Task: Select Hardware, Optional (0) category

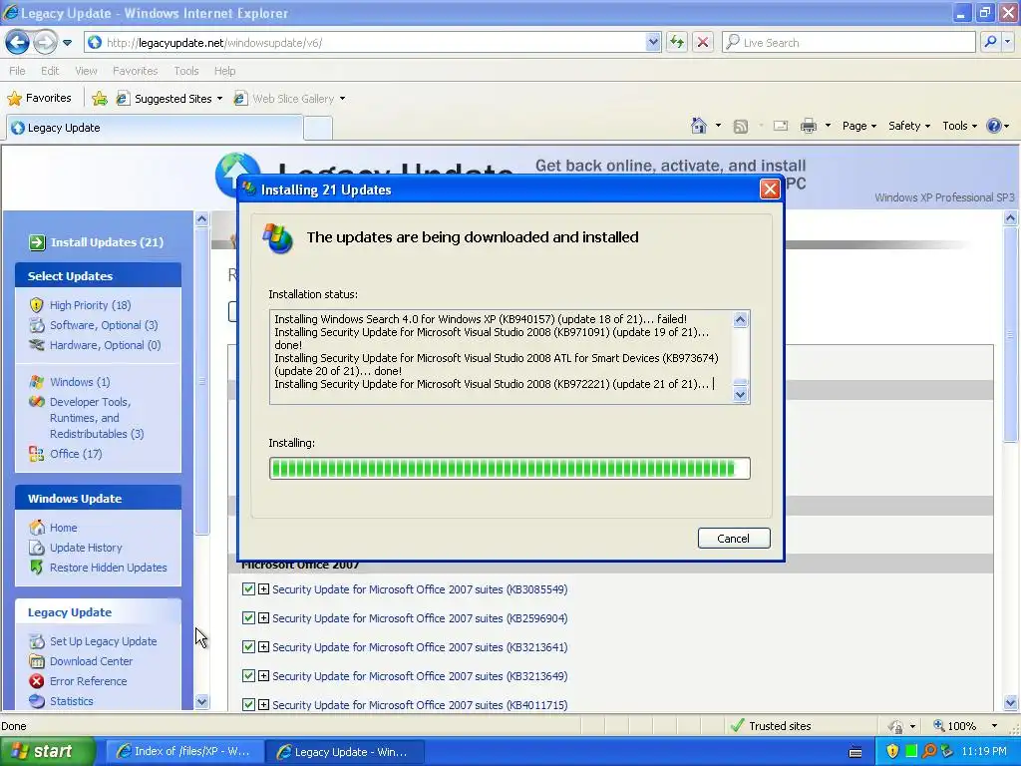Action: pos(105,345)
